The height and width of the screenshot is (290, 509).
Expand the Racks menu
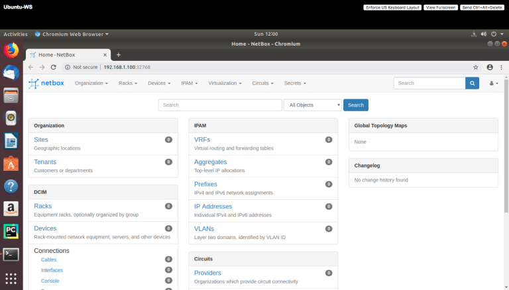point(128,83)
